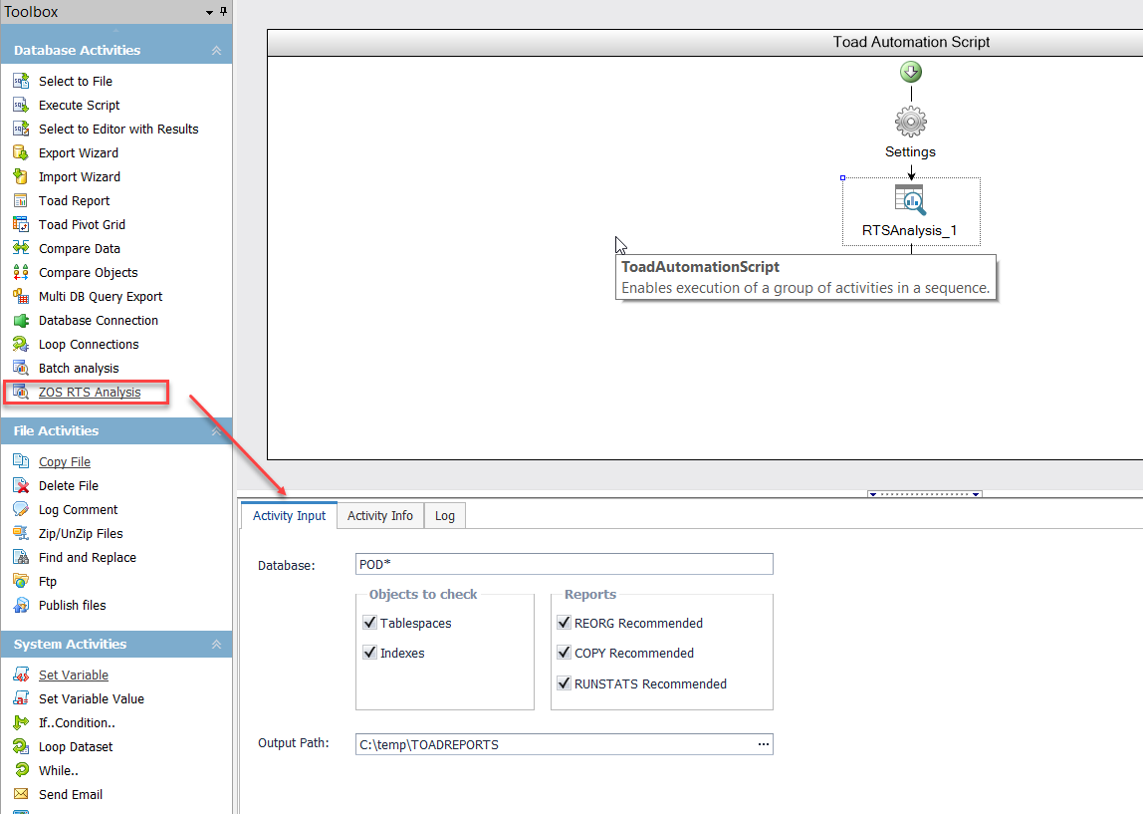
Task: Select the Settings gear in the workflow
Action: pos(910,122)
